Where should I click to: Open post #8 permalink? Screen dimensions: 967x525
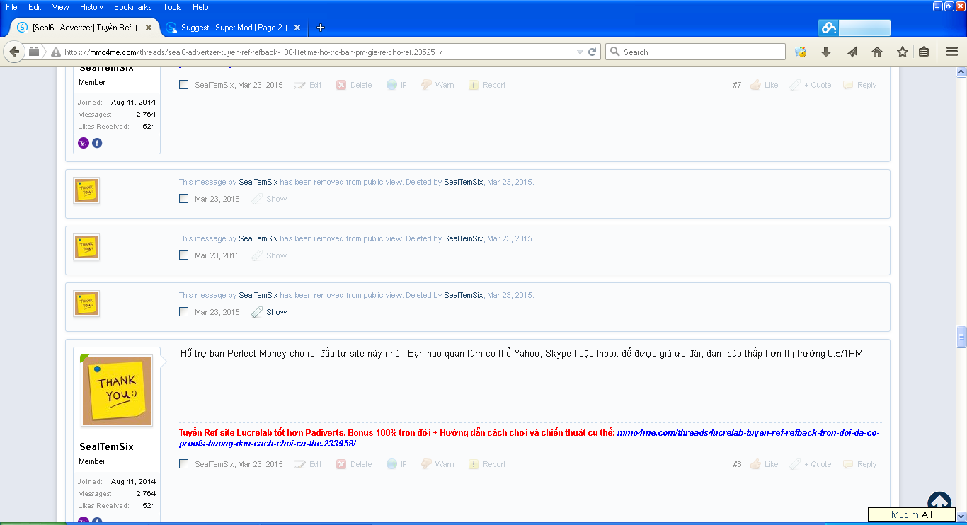point(737,464)
